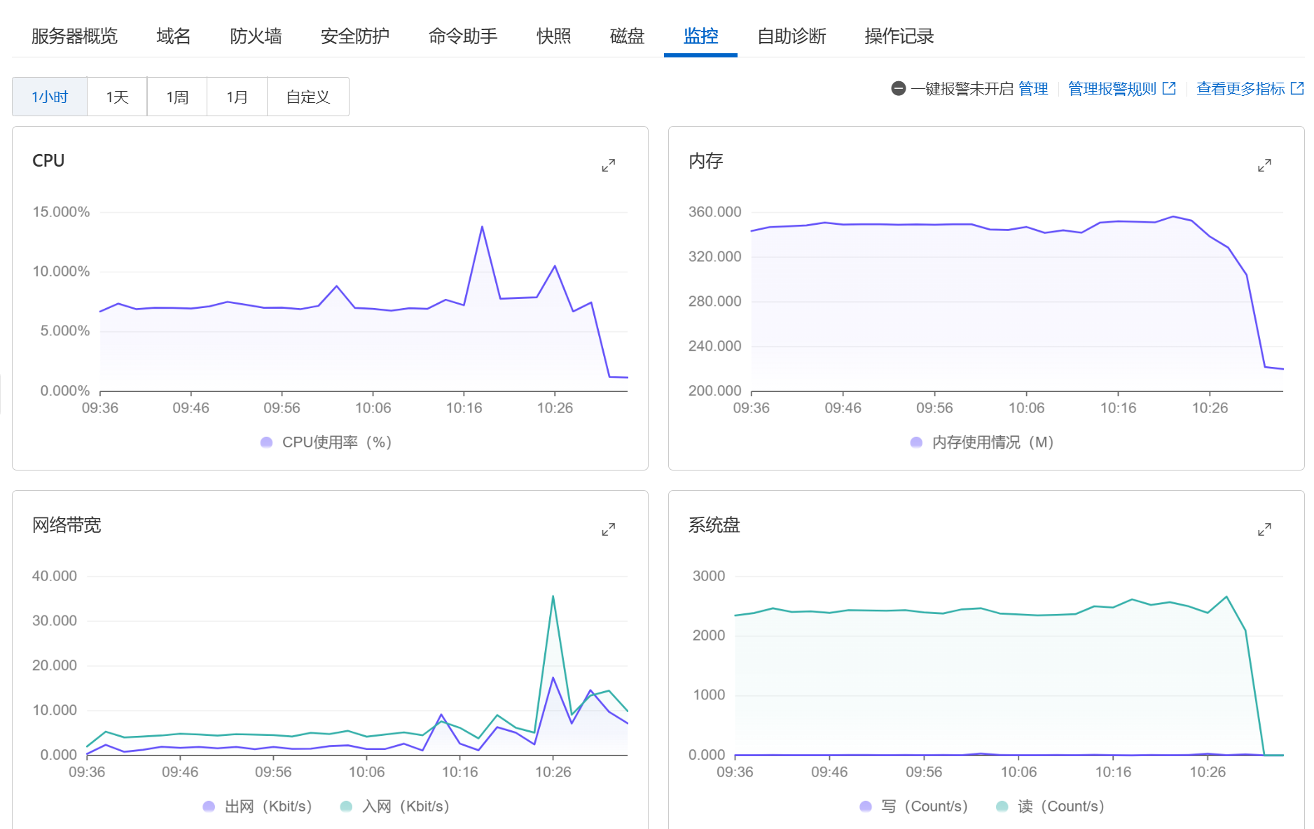Image resolution: width=1314 pixels, height=829 pixels.
Task: Toggle the 读 (Count/s) legend series
Action: [1050, 806]
